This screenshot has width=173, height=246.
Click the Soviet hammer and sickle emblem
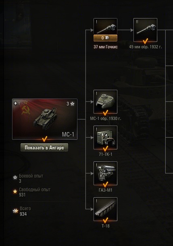coord(26,110)
